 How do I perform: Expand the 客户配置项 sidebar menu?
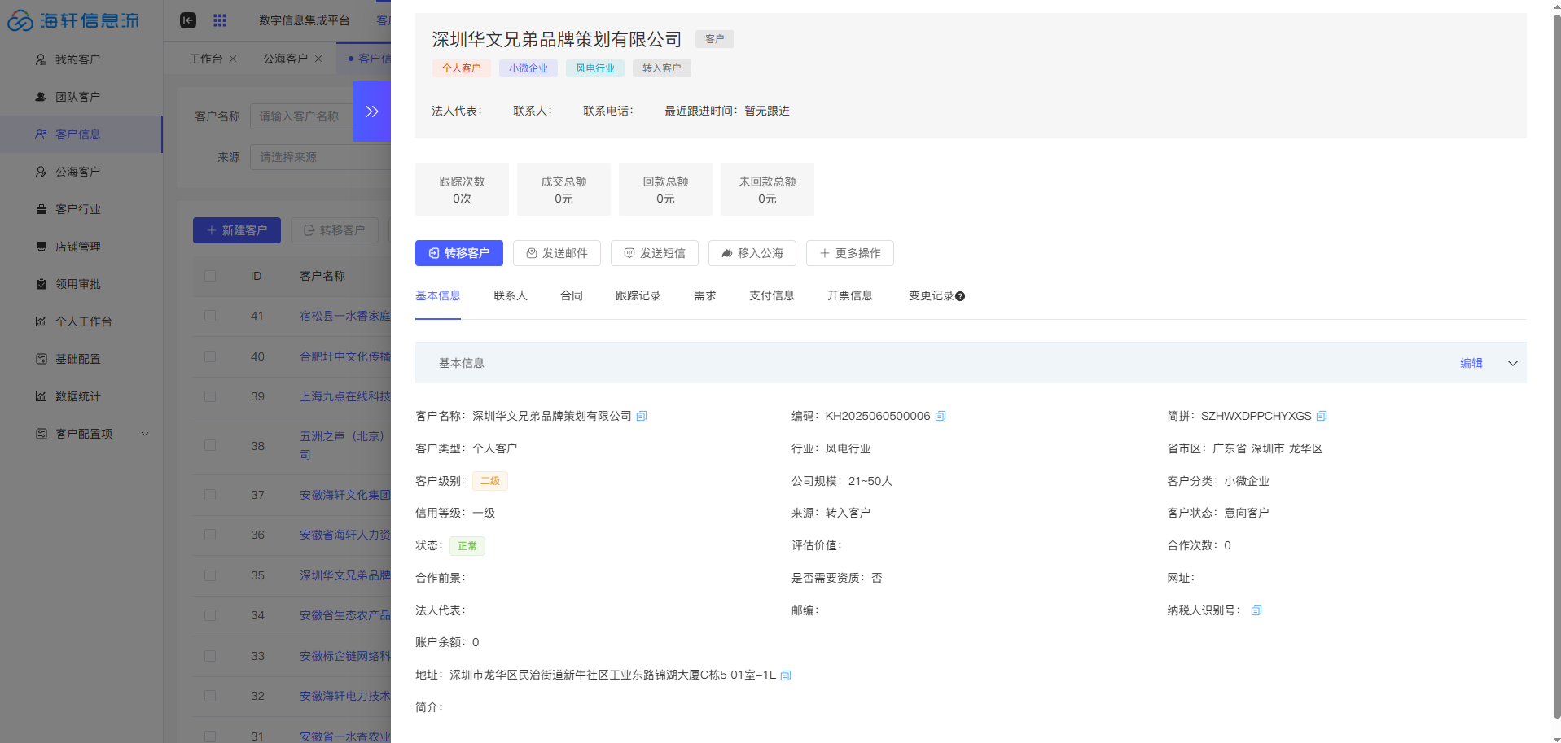click(145, 434)
